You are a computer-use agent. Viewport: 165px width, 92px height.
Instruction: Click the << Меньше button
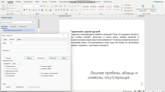(7, 58)
